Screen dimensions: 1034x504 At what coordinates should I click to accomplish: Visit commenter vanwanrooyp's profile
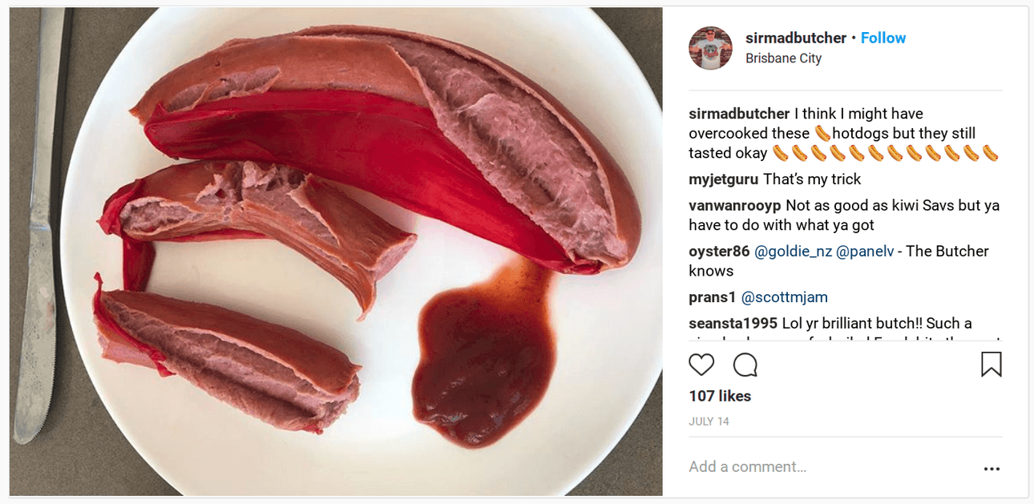(735, 206)
